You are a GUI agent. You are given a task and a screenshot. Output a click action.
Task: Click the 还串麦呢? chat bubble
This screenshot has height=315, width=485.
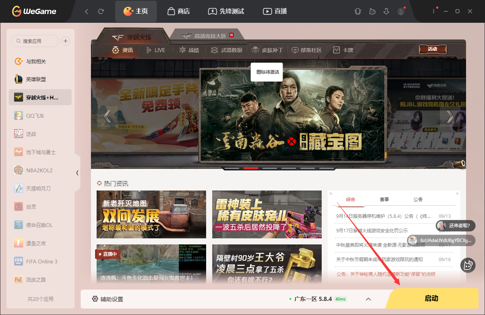(x=455, y=226)
